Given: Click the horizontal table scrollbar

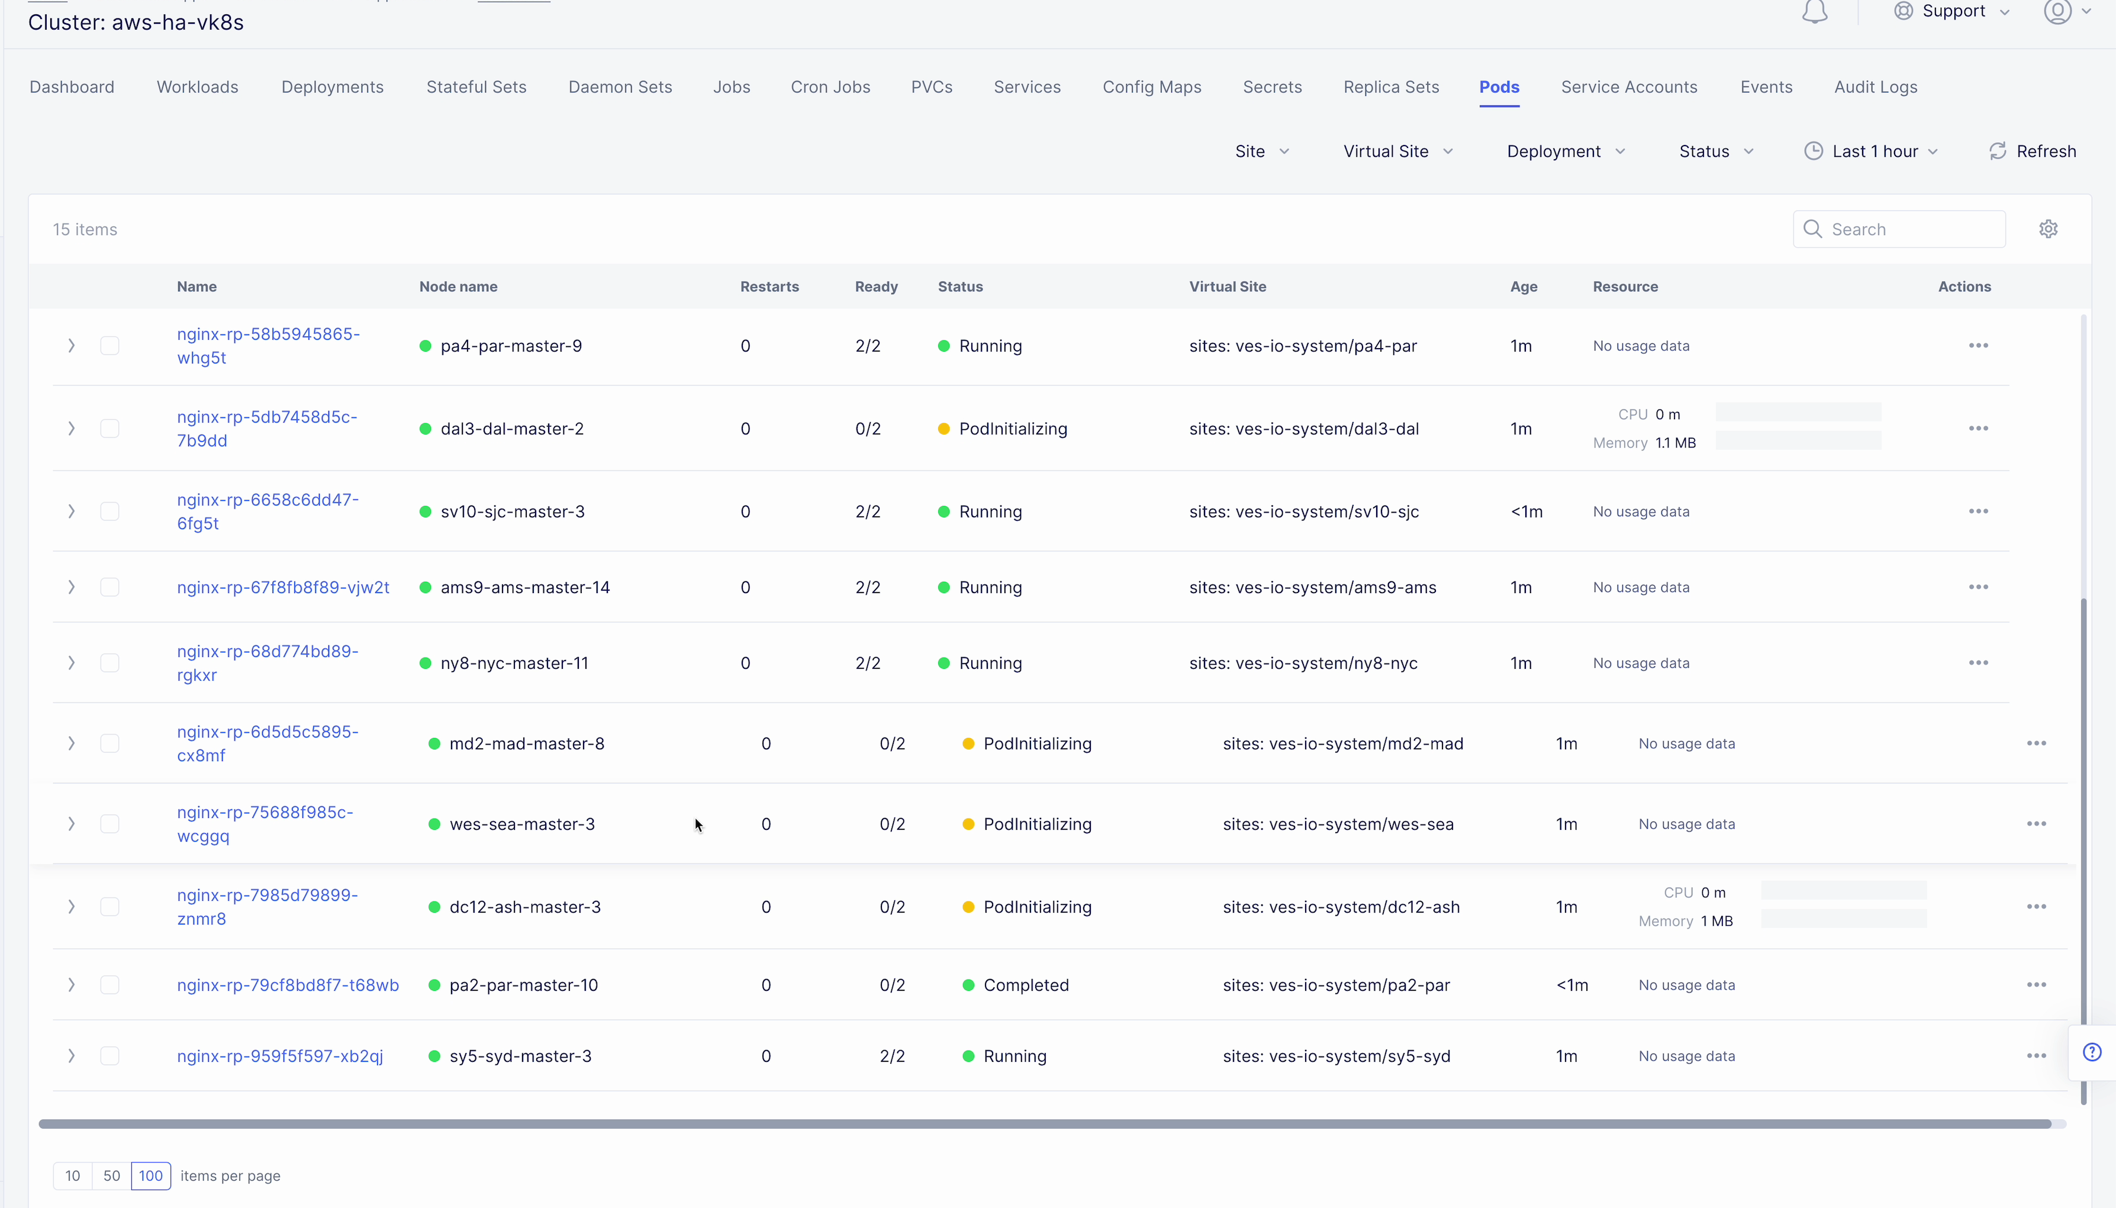Looking at the screenshot, I should [1045, 1123].
